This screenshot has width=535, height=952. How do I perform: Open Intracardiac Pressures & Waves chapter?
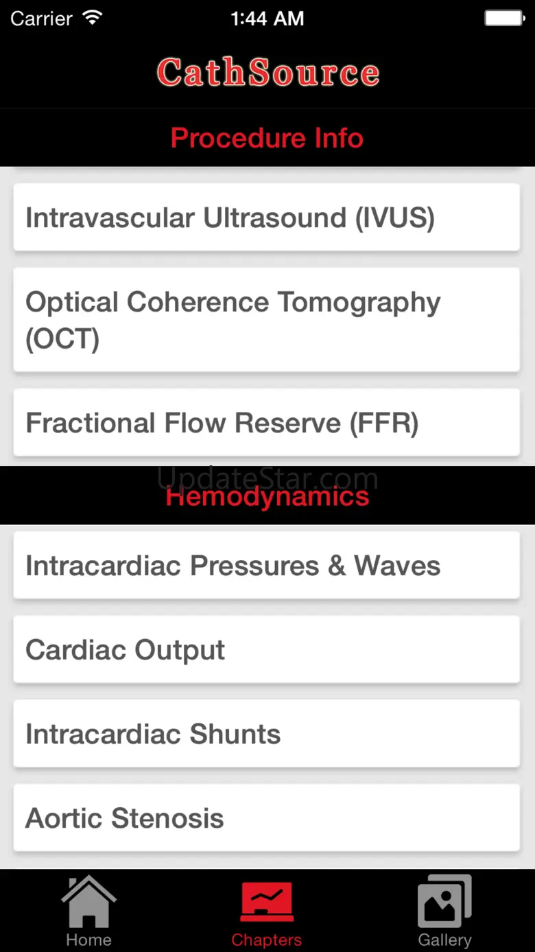click(x=266, y=566)
